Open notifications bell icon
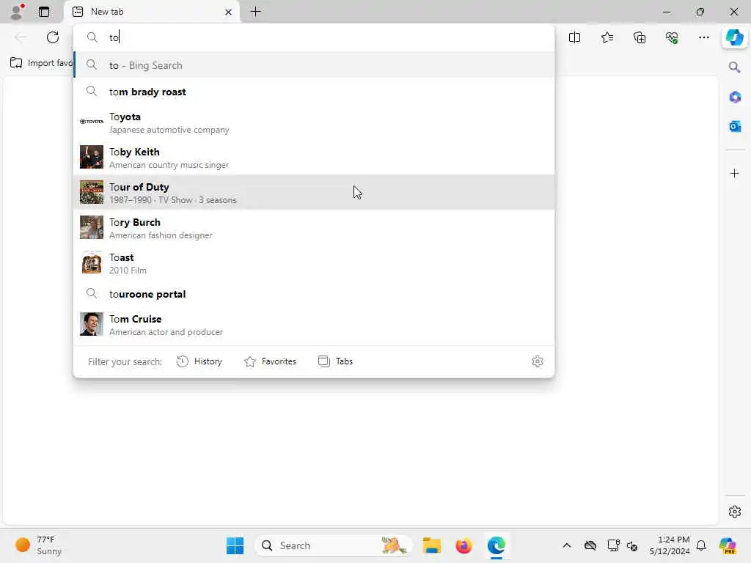 point(701,545)
